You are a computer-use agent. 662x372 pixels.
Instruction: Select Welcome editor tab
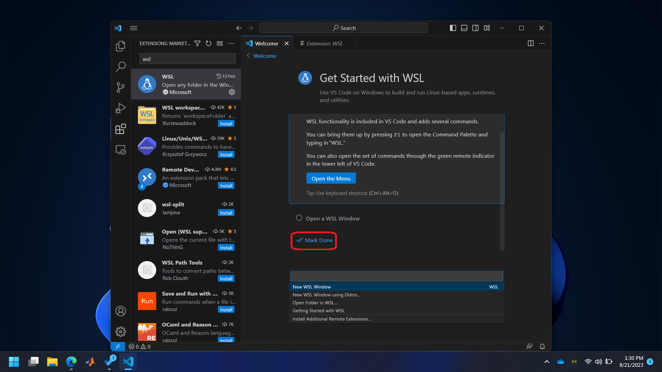(x=266, y=43)
